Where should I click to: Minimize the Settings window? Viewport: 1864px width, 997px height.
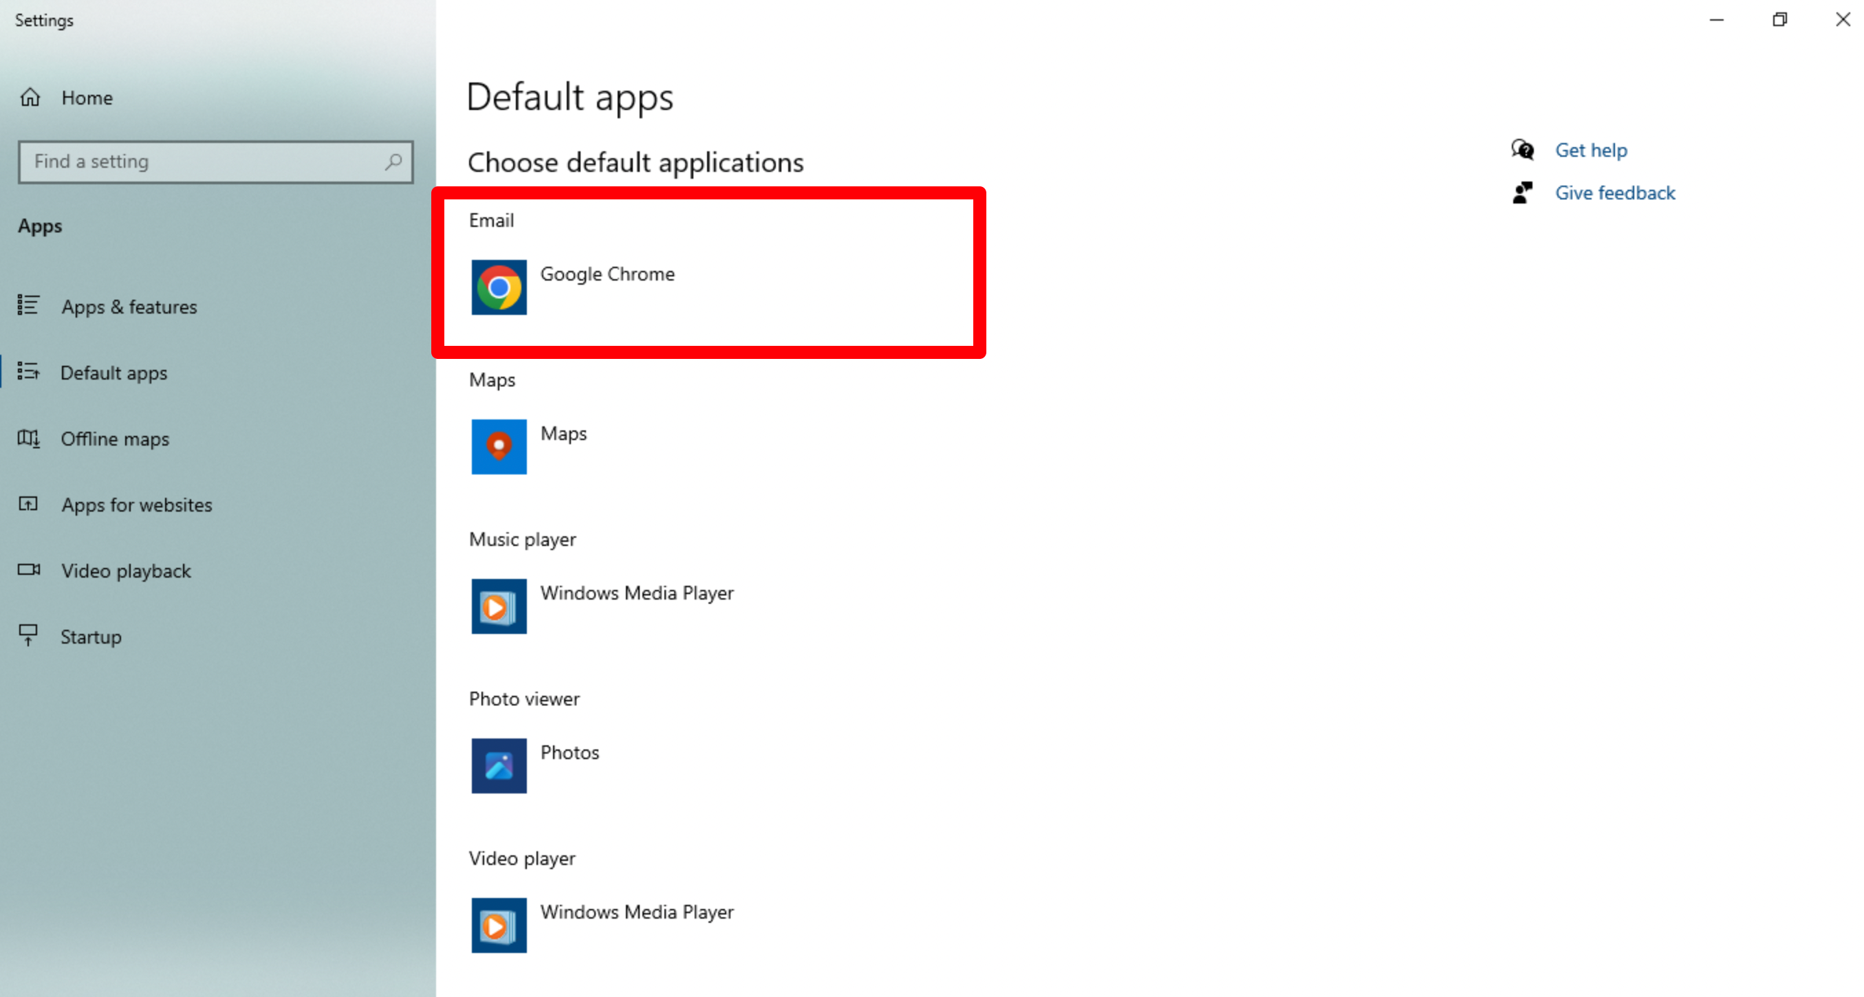(1716, 19)
